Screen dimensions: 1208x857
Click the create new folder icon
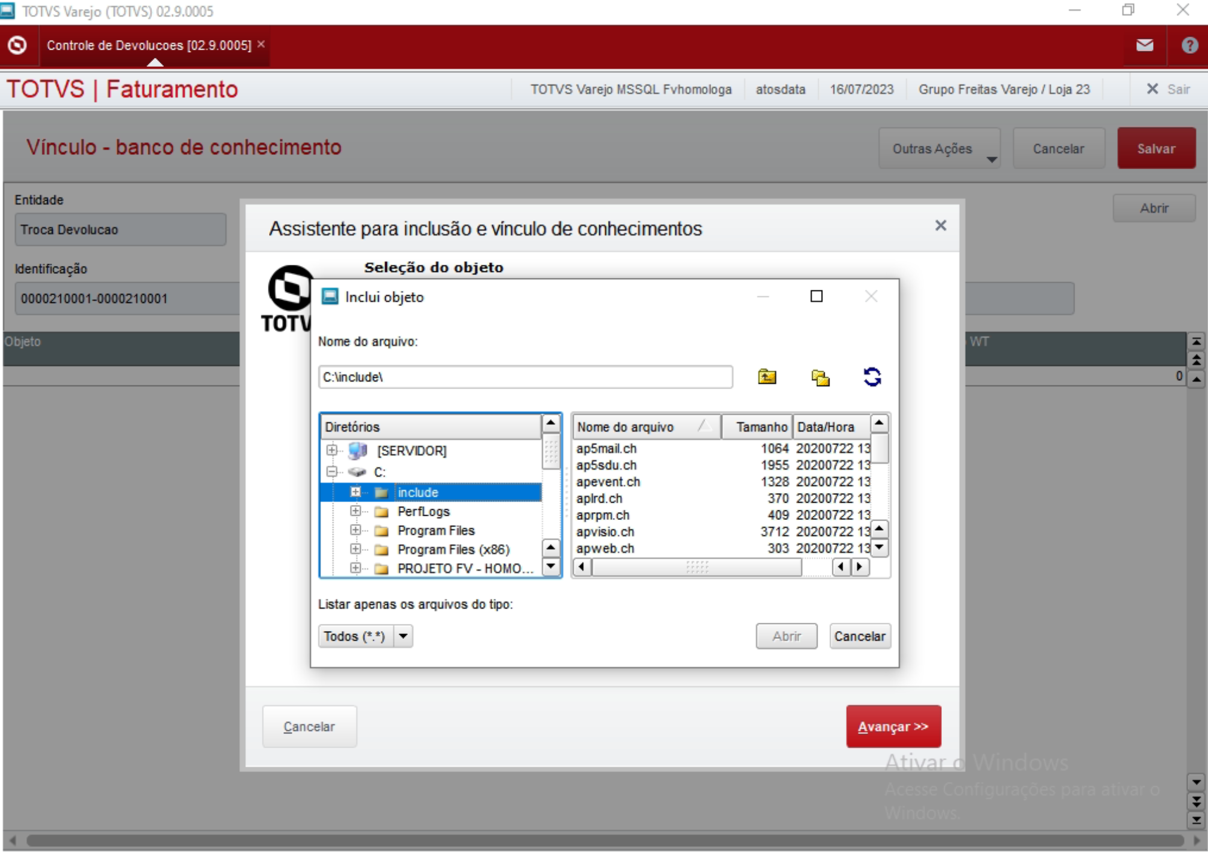click(820, 377)
